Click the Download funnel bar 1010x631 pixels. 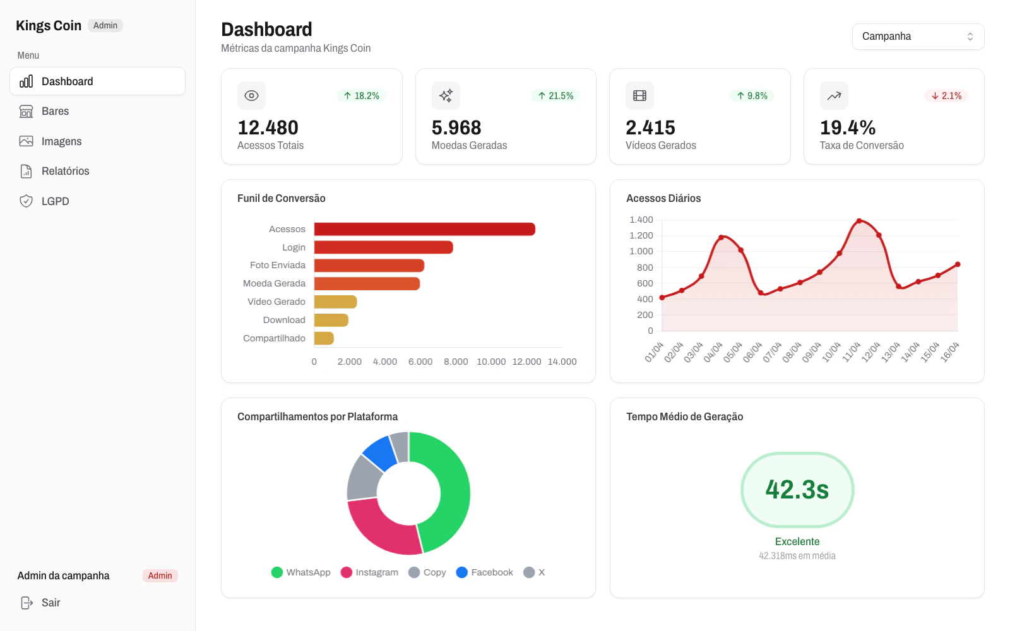pos(331,321)
